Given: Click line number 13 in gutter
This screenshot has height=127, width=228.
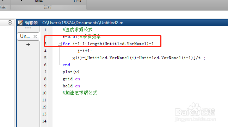Looking at the screenshot, I should pos(44,114).
